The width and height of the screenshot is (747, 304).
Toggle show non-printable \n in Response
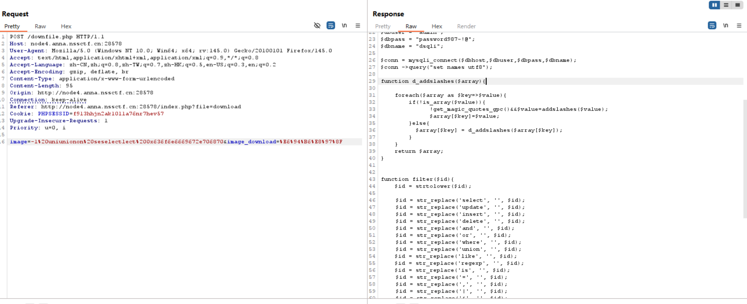[725, 26]
